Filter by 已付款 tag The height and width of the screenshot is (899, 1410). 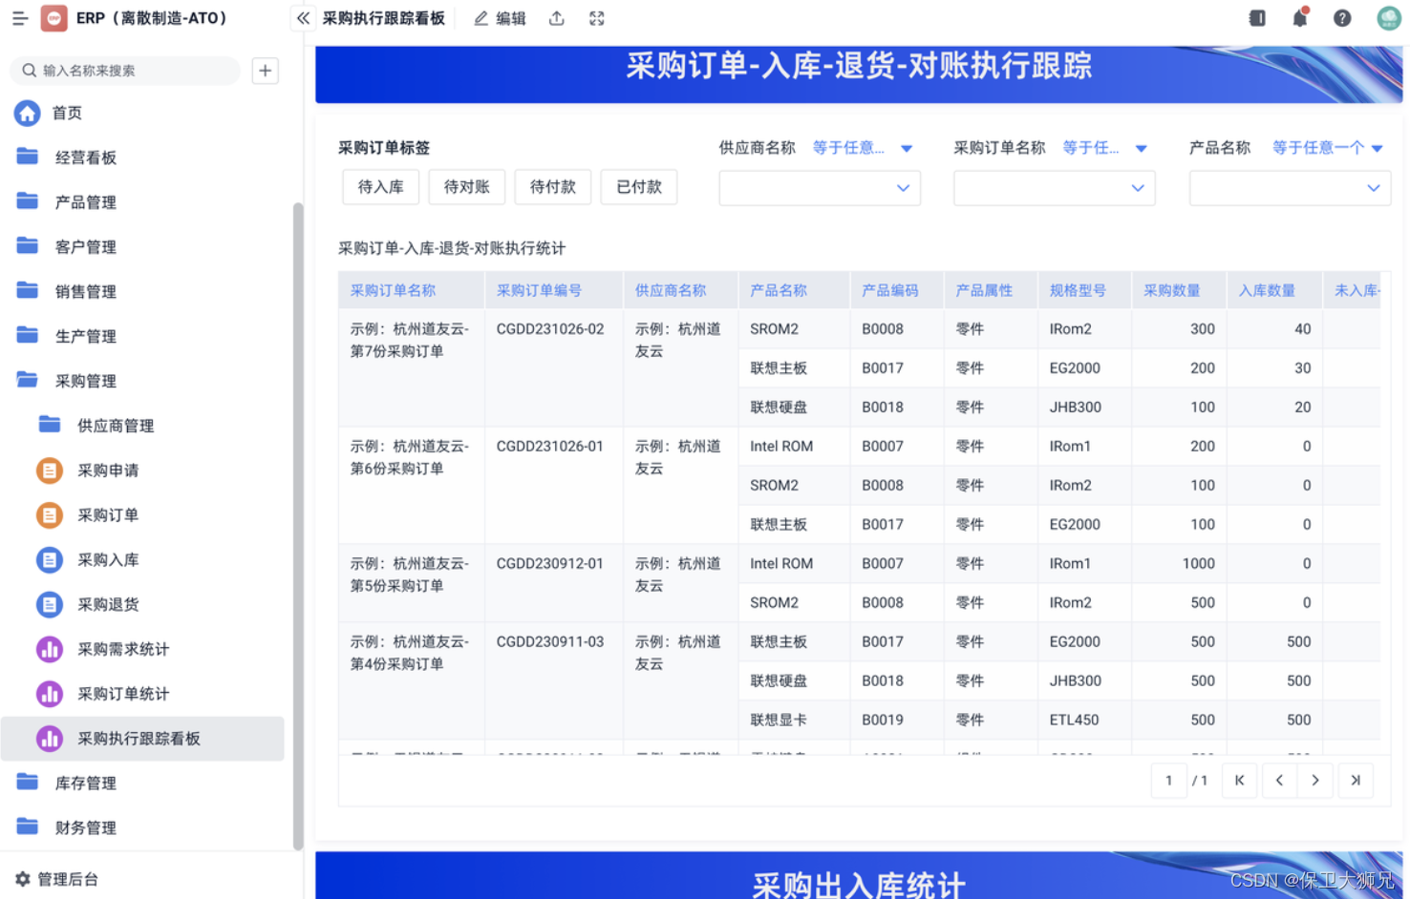pos(638,187)
